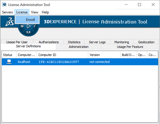Maximize the License Administration Tool window
Screen dimensions: 160x124
coord(139,5)
